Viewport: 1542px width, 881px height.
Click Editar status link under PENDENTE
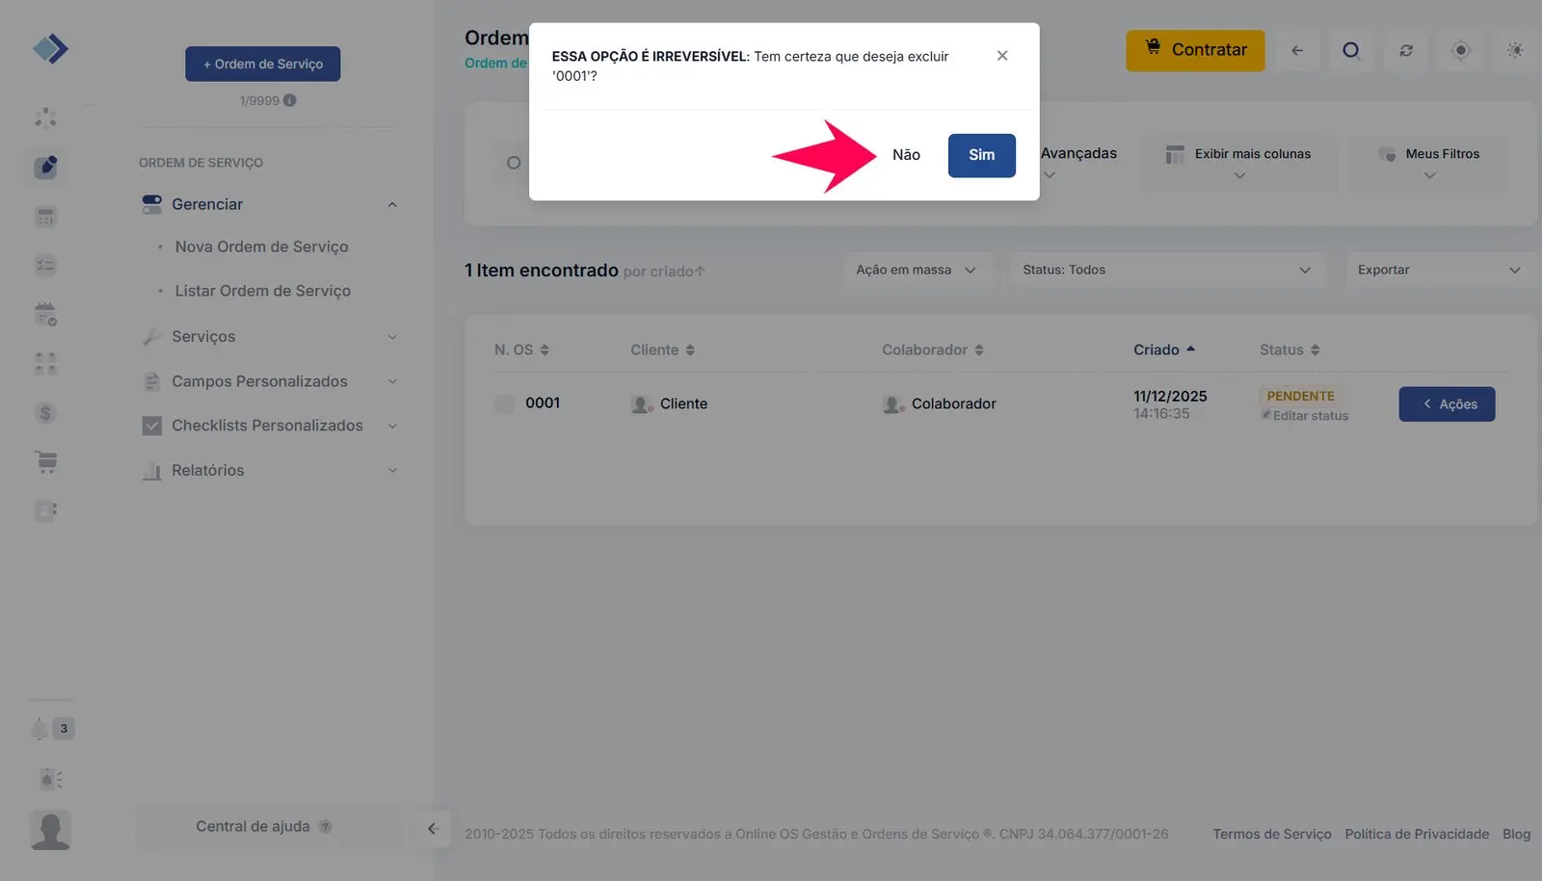click(x=1309, y=416)
